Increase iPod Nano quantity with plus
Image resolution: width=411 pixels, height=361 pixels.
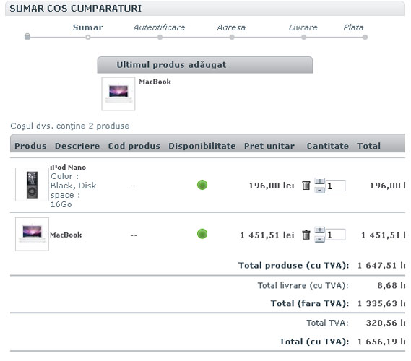(319, 180)
